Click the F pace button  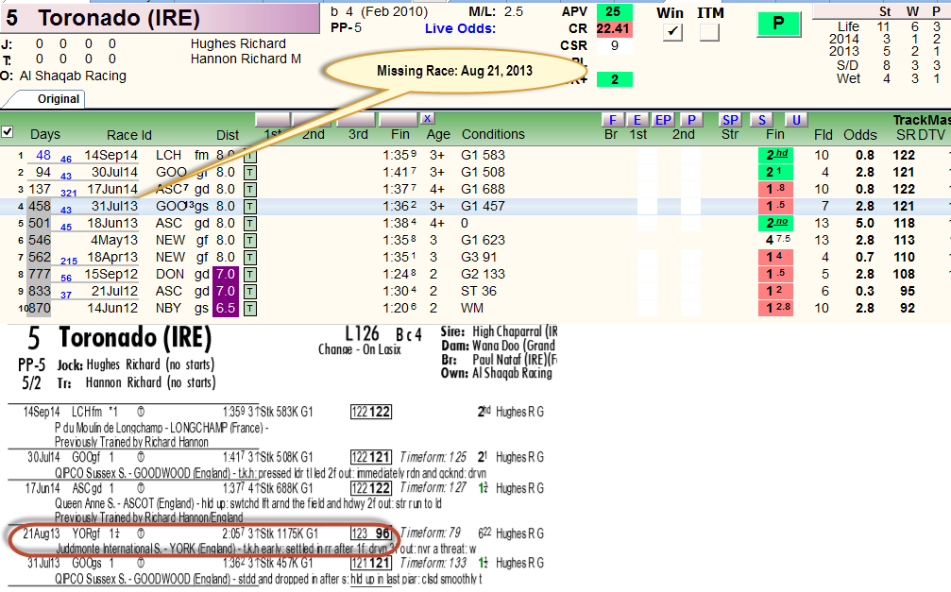613,120
